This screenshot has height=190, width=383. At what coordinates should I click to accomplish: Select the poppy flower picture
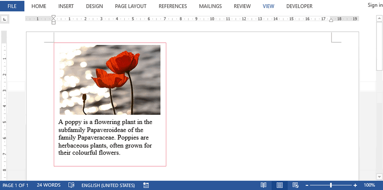110,80
